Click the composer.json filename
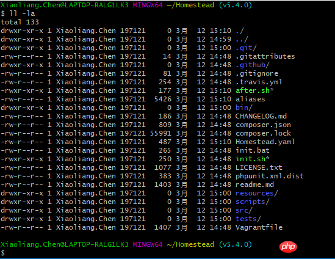Image resolution: width=335 pixels, height=259 pixels. pyautogui.click(x=263, y=125)
